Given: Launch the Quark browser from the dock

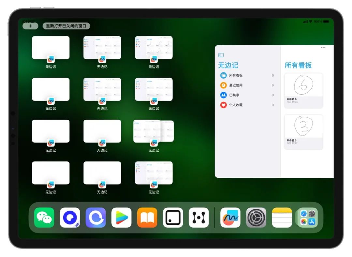Looking at the screenshot, I should tap(70, 217).
